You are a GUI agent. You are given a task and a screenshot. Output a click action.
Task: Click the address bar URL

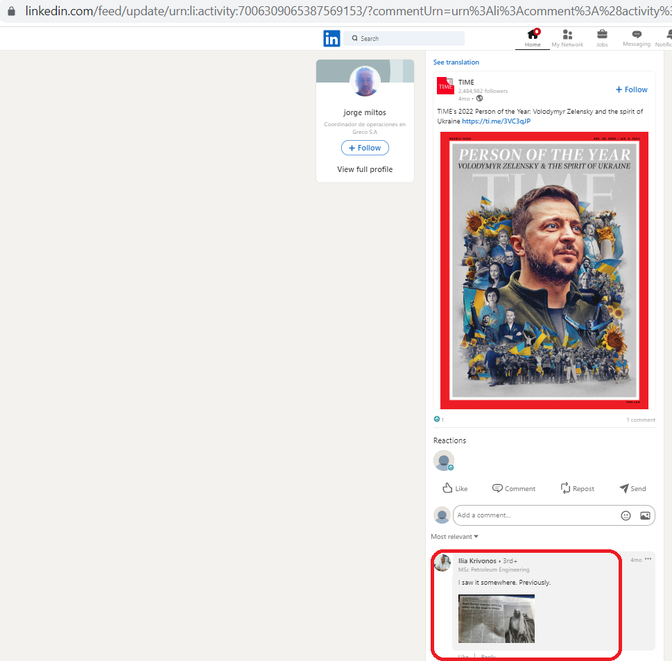347,10
